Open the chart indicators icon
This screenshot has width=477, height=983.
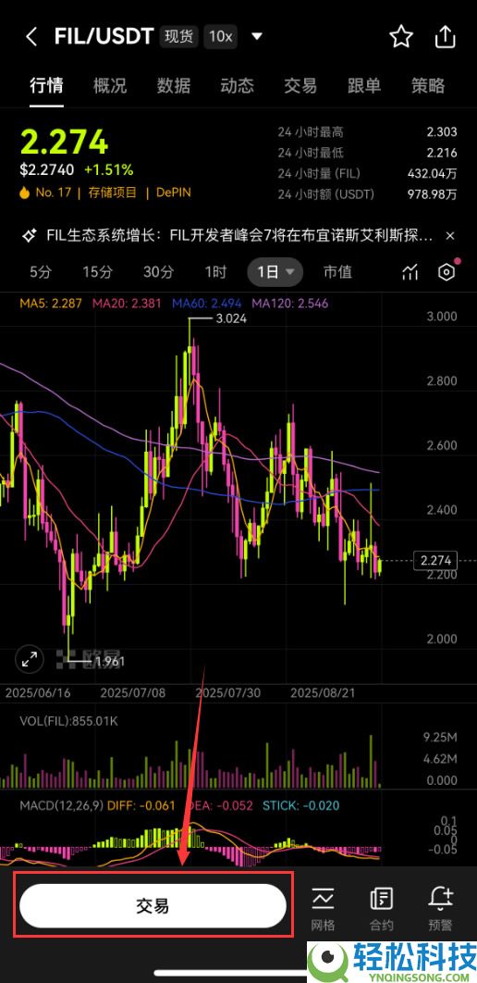click(x=410, y=272)
